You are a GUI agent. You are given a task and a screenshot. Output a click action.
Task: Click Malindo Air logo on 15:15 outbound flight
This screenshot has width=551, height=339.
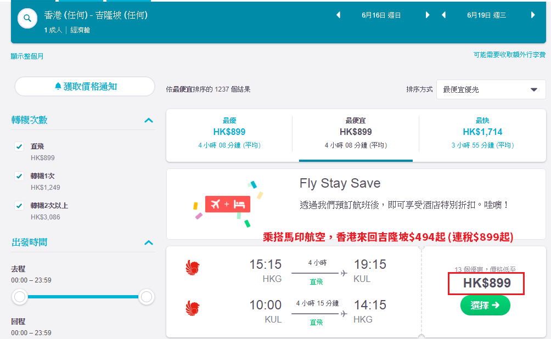pos(193,268)
